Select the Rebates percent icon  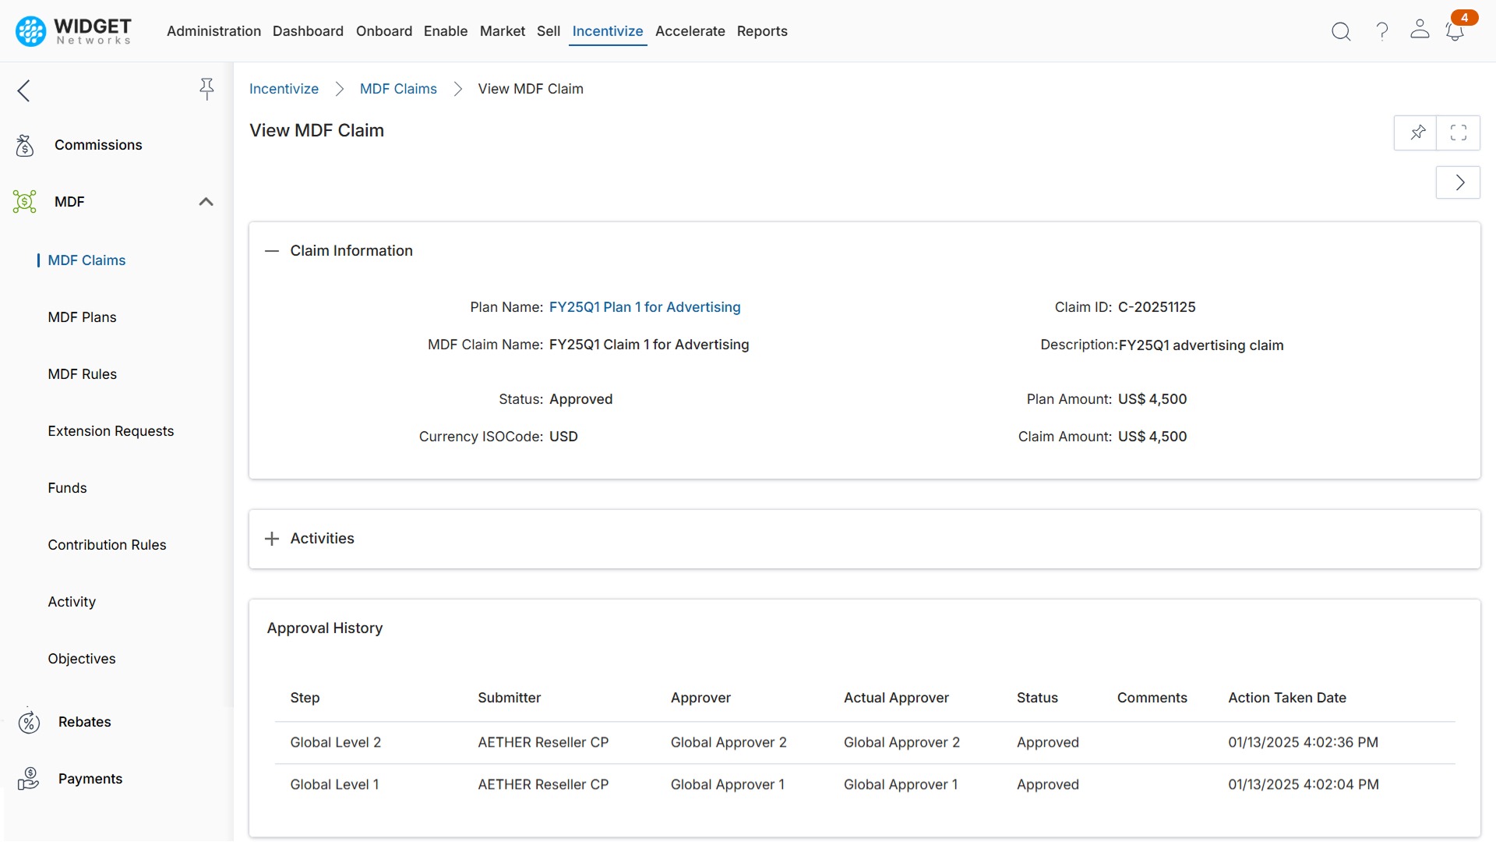(29, 722)
